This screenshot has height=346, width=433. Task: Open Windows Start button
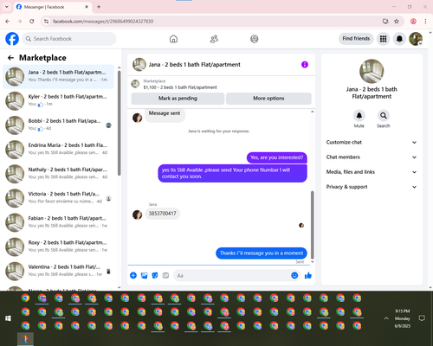pyautogui.click(x=8, y=318)
